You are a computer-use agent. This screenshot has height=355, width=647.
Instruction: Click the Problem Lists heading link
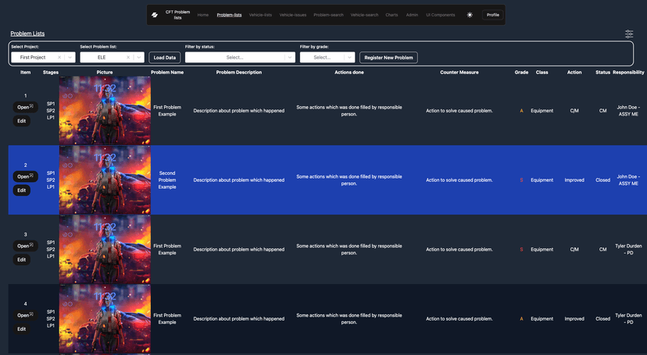(x=27, y=34)
